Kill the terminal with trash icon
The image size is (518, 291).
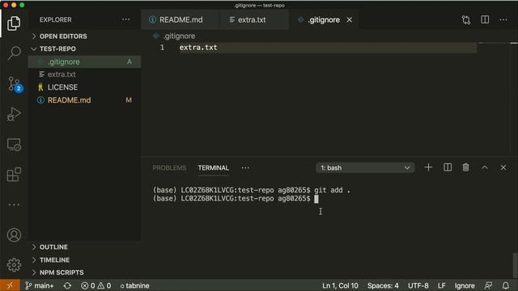click(466, 167)
